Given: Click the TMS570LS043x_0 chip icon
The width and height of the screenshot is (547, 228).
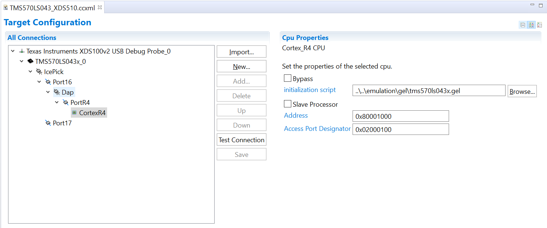Looking at the screenshot, I should [x=30, y=62].
